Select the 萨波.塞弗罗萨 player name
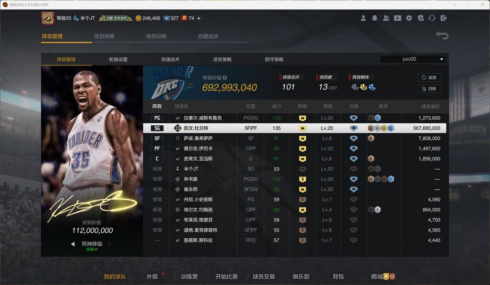The image size is (490, 285). 198,138
